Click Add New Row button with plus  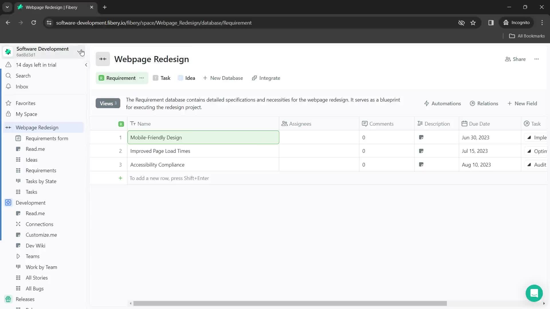point(120,178)
